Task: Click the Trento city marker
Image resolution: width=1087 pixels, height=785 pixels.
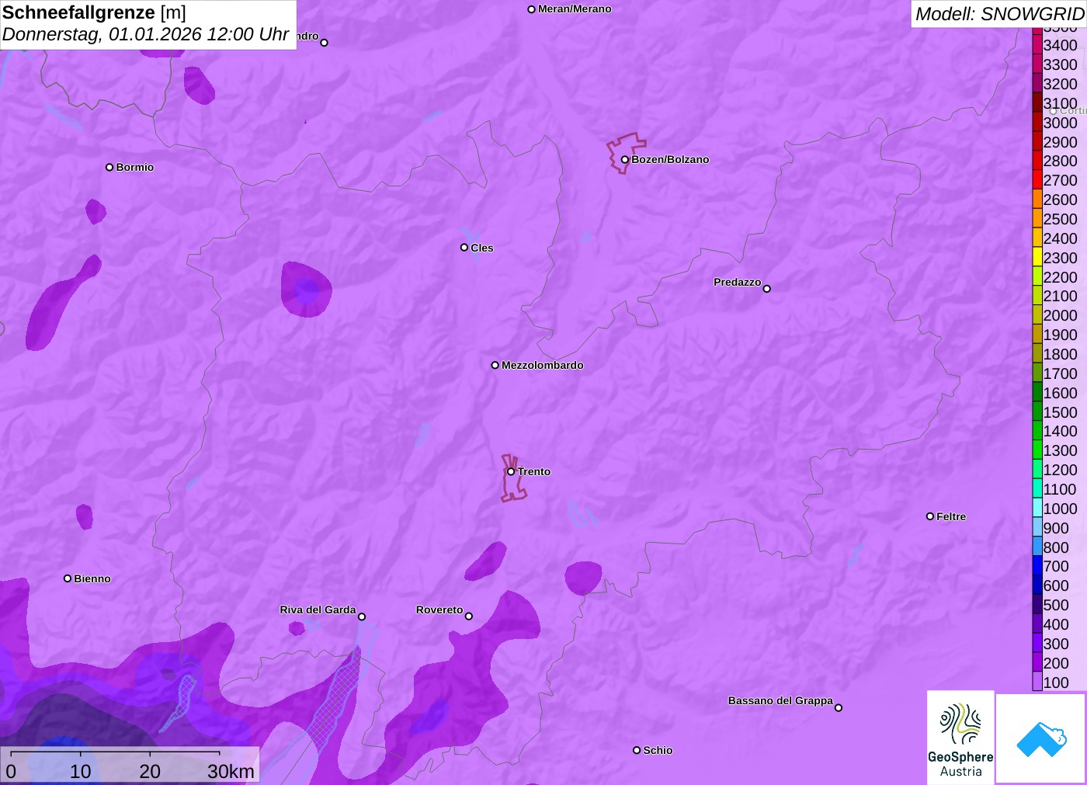Action: 511,471
